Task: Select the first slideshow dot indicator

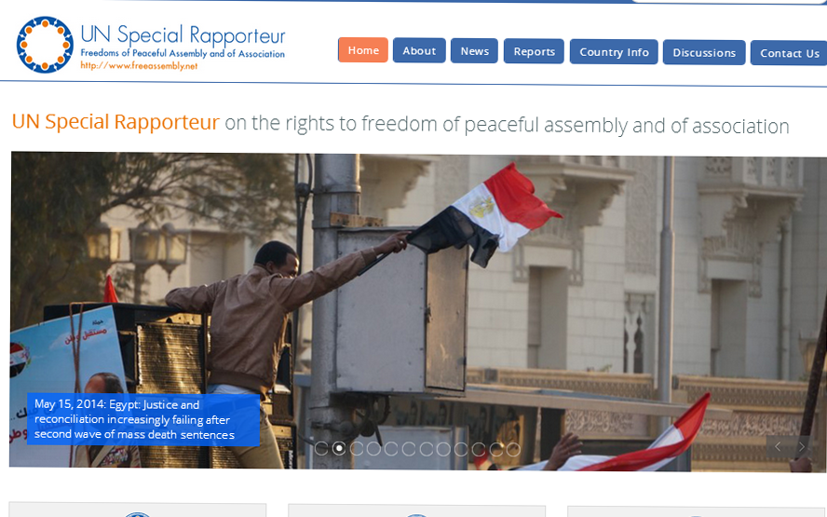Action: pos(320,448)
